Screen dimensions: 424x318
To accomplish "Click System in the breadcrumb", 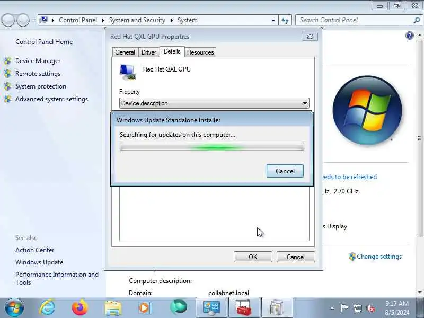I will pyautogui.click(x=188, y=20).
